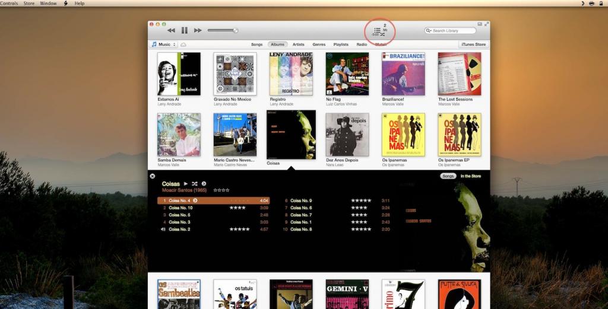Select the Songs pill in album panel
608x309 pixels.
click(448, 176)
